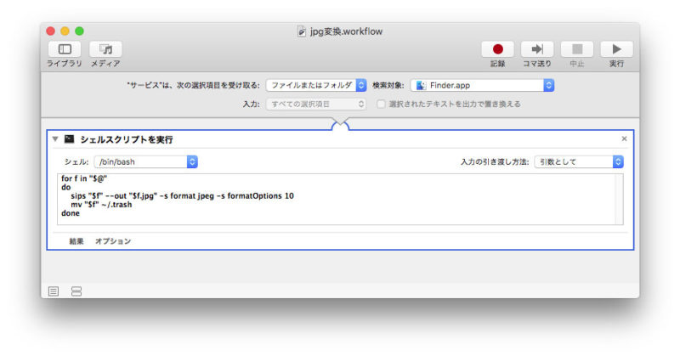Screen dimensions: 680x356
Task: Open the 結果 tab of the action
Action: [76, 241]
